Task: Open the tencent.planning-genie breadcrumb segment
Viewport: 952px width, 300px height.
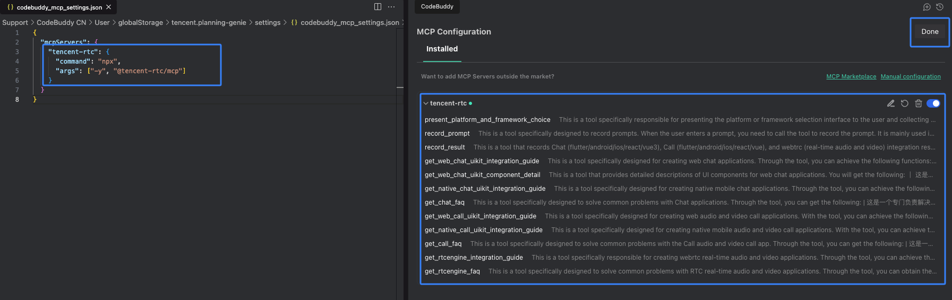Action: coord(209,22)
